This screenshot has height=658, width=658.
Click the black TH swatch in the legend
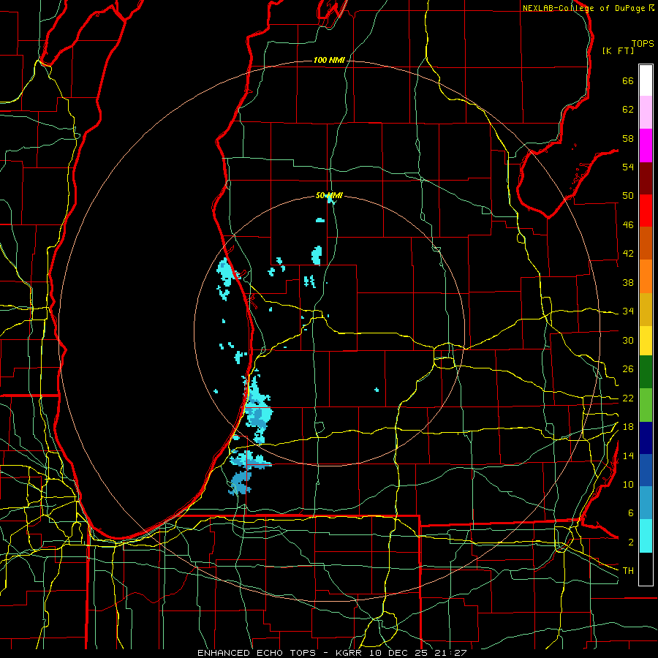[646, 569]
